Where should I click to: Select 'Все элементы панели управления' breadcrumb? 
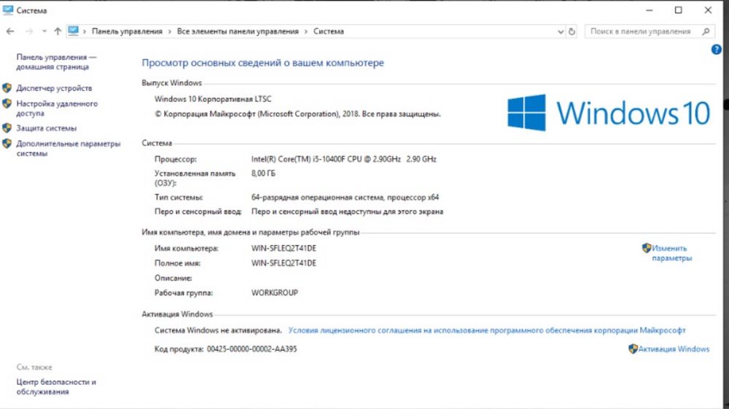(238, 31)
